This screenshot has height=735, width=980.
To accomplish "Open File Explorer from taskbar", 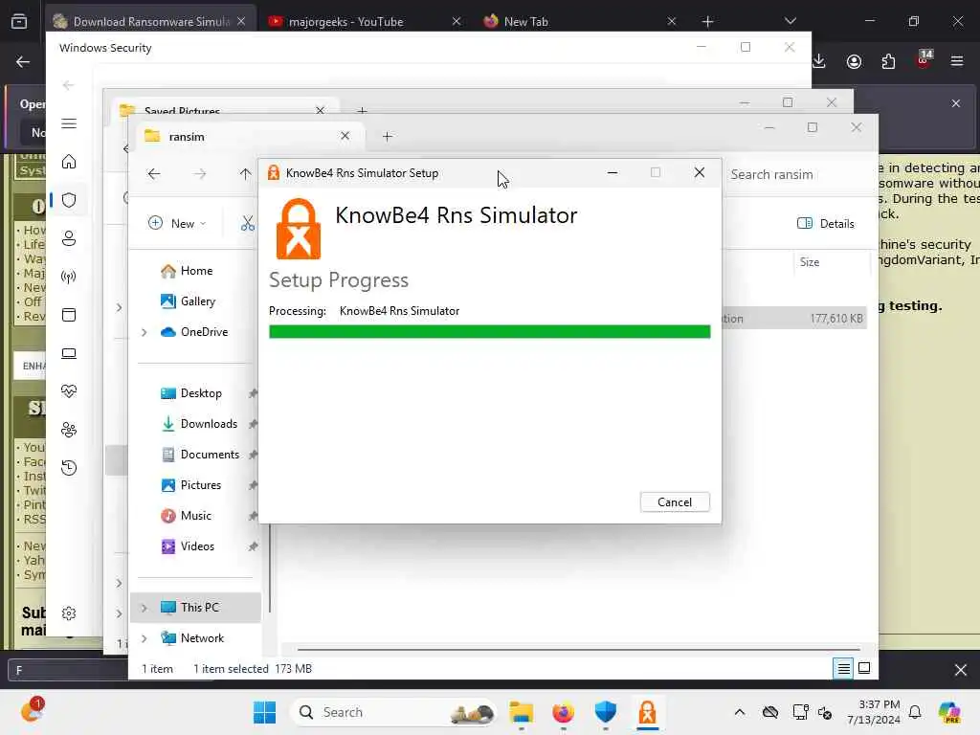I will coord(521,712).
